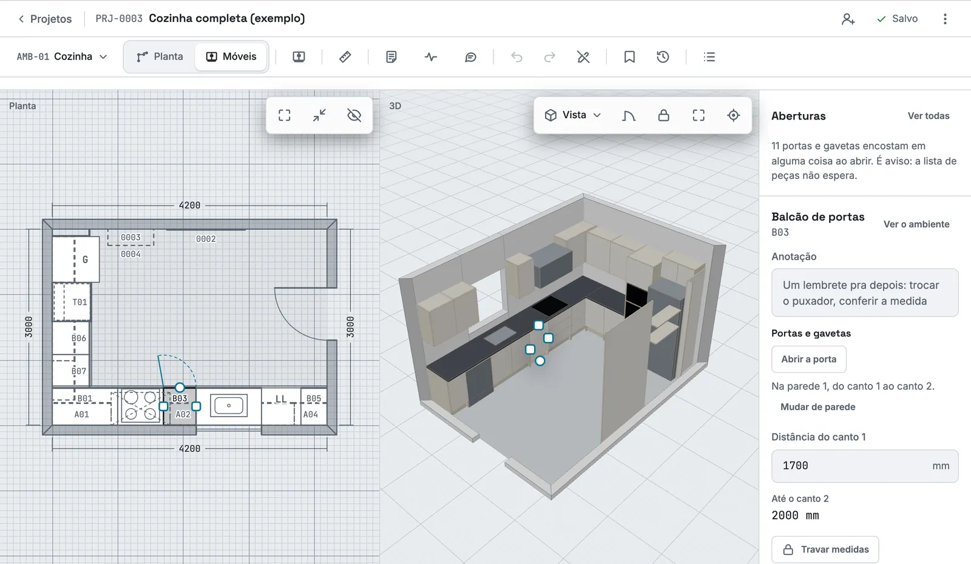Click the crosshair recenter icon in 3D
Viewport: 971px width, 564px height.
733,115
